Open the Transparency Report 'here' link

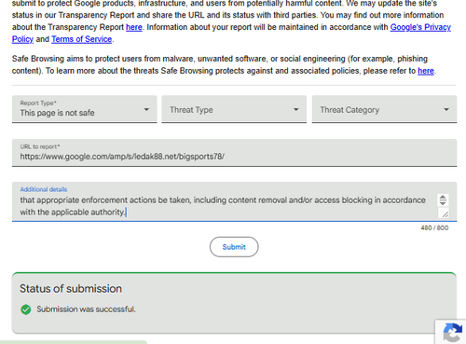(x=134, y=27)
